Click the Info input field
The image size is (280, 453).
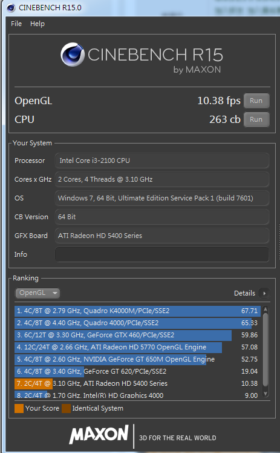coord(162,254)
